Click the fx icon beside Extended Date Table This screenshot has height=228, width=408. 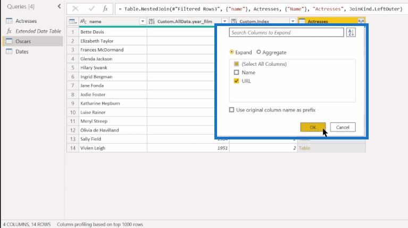(9, 31)
